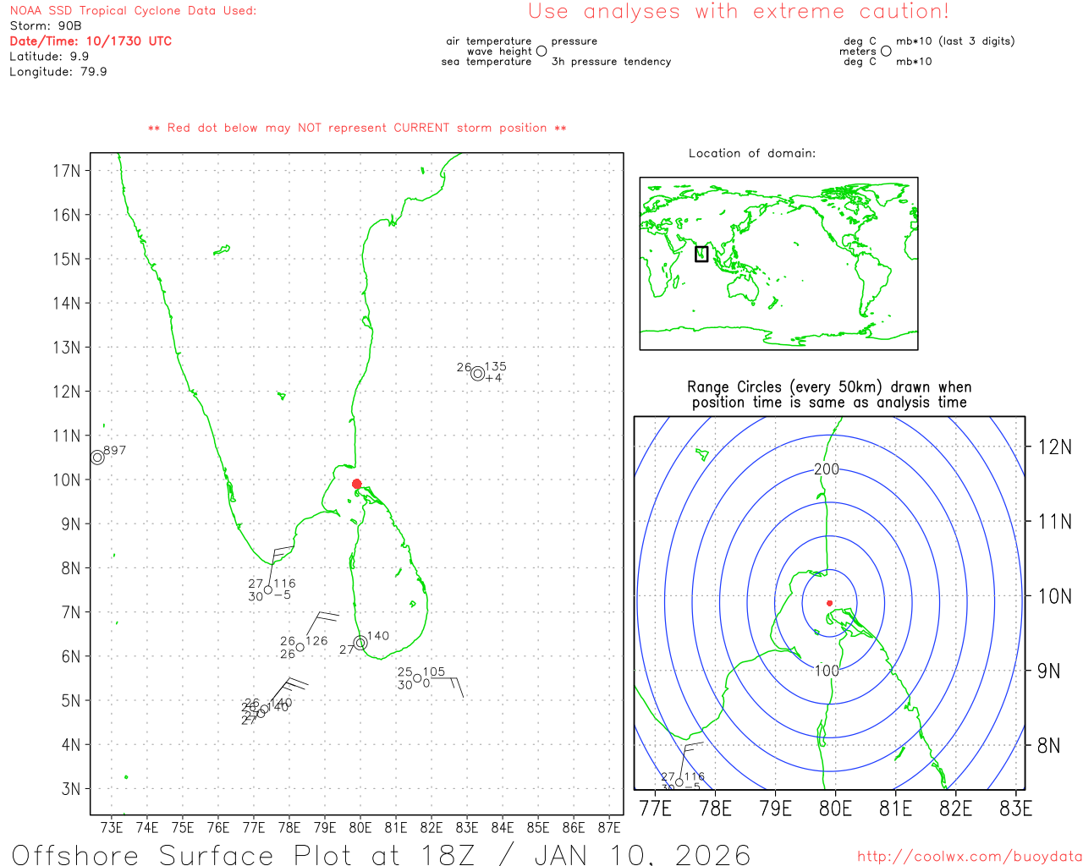Open the world map domain location thumbnail
Image resolution: width=1083 pixels, height=866 pixels.
click(x=778, y=264)
